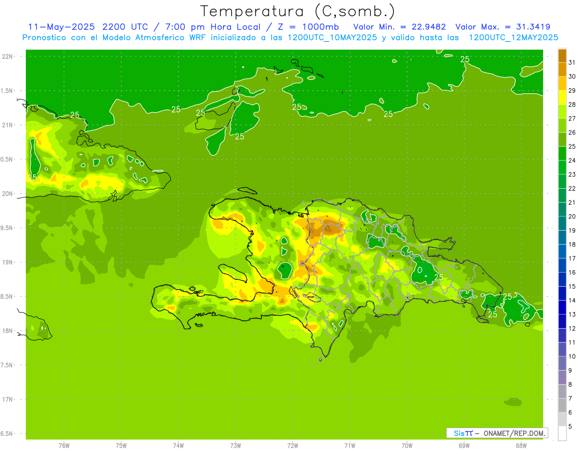Click the '20N' latitude axis label
585x452 pixels.
8,194
